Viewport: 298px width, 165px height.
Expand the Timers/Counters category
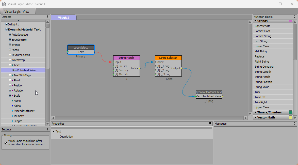[x=256, y=112]
